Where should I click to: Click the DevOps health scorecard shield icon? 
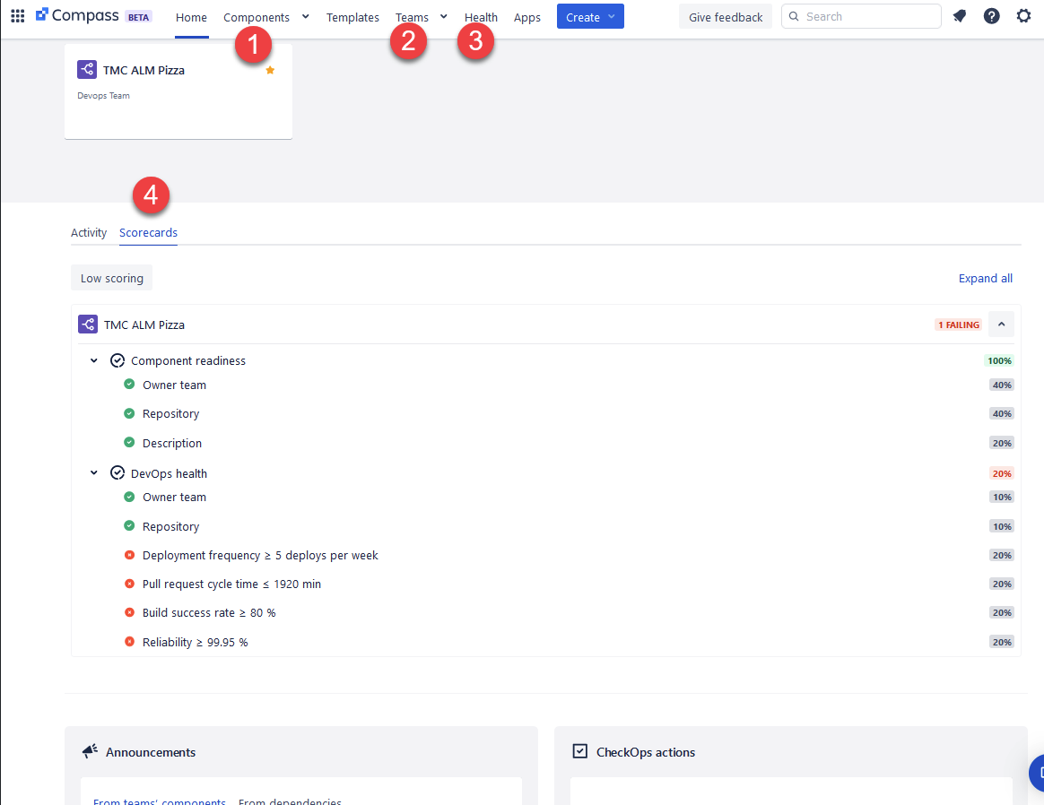click(117, 472)
